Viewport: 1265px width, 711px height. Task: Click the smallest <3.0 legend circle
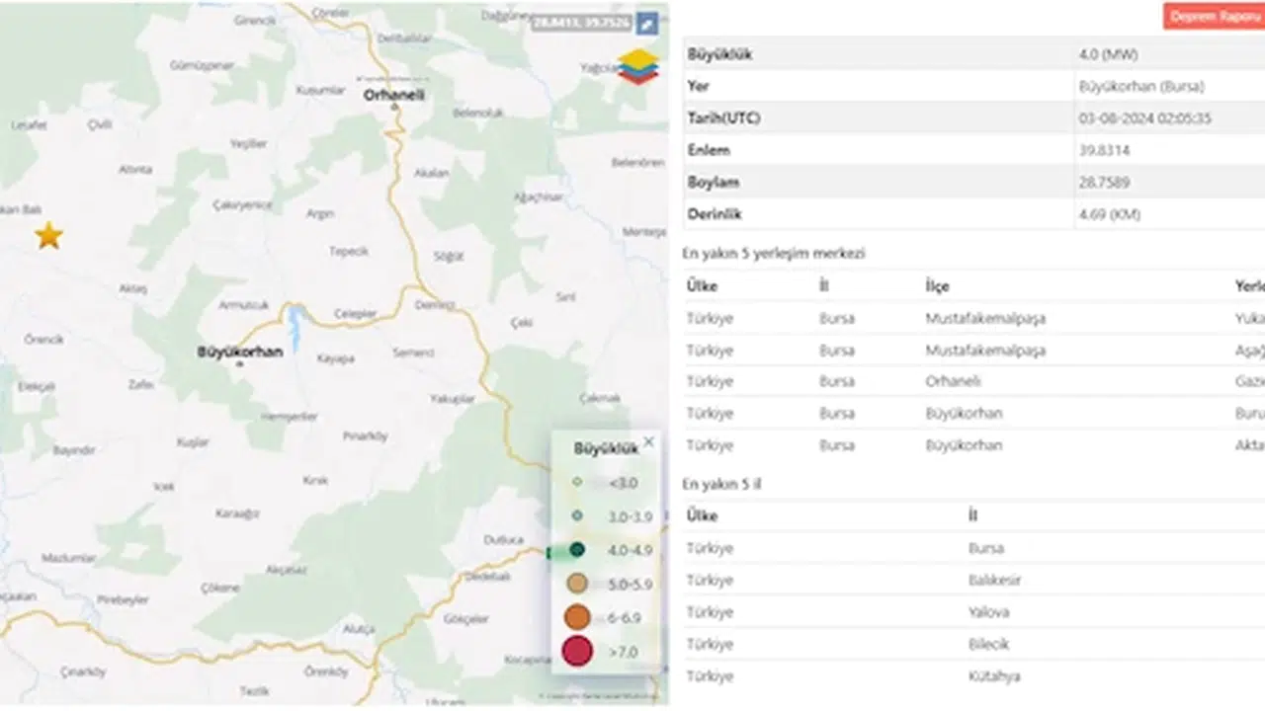pyautogui.click(x=577, y=483)
